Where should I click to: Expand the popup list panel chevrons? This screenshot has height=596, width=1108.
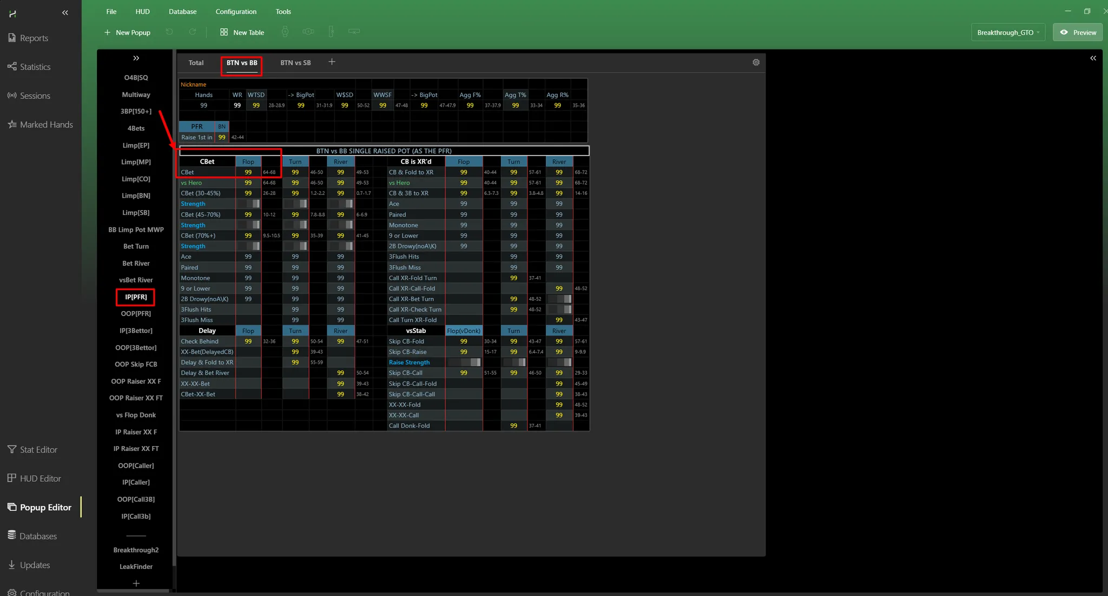tap(136, 58)
